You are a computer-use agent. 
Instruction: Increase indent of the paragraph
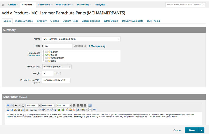click(43, 110)
